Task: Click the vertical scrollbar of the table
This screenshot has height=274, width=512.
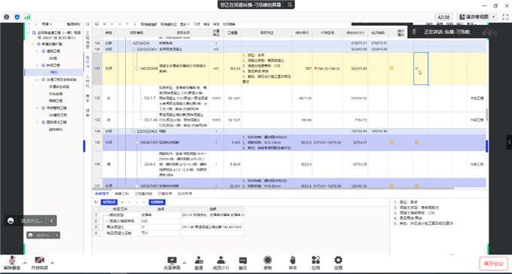Action: point(487,114)
